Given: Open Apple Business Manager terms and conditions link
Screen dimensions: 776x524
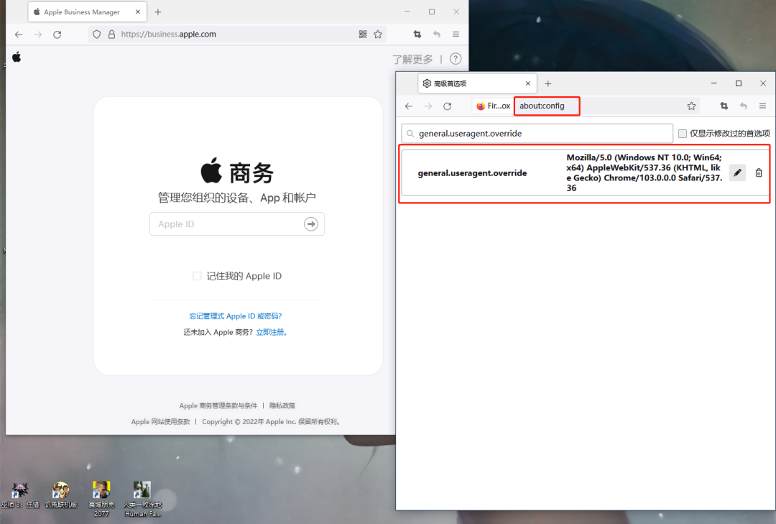Looking at the screenshot, I should click(x=218, y=405).
